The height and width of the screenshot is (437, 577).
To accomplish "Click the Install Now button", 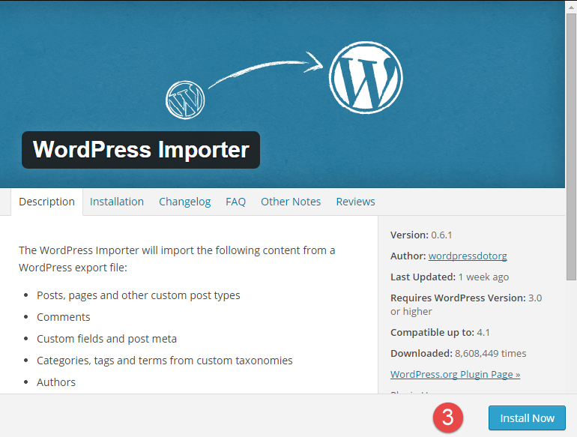I will pyautogui.click(x=527, y=418).
